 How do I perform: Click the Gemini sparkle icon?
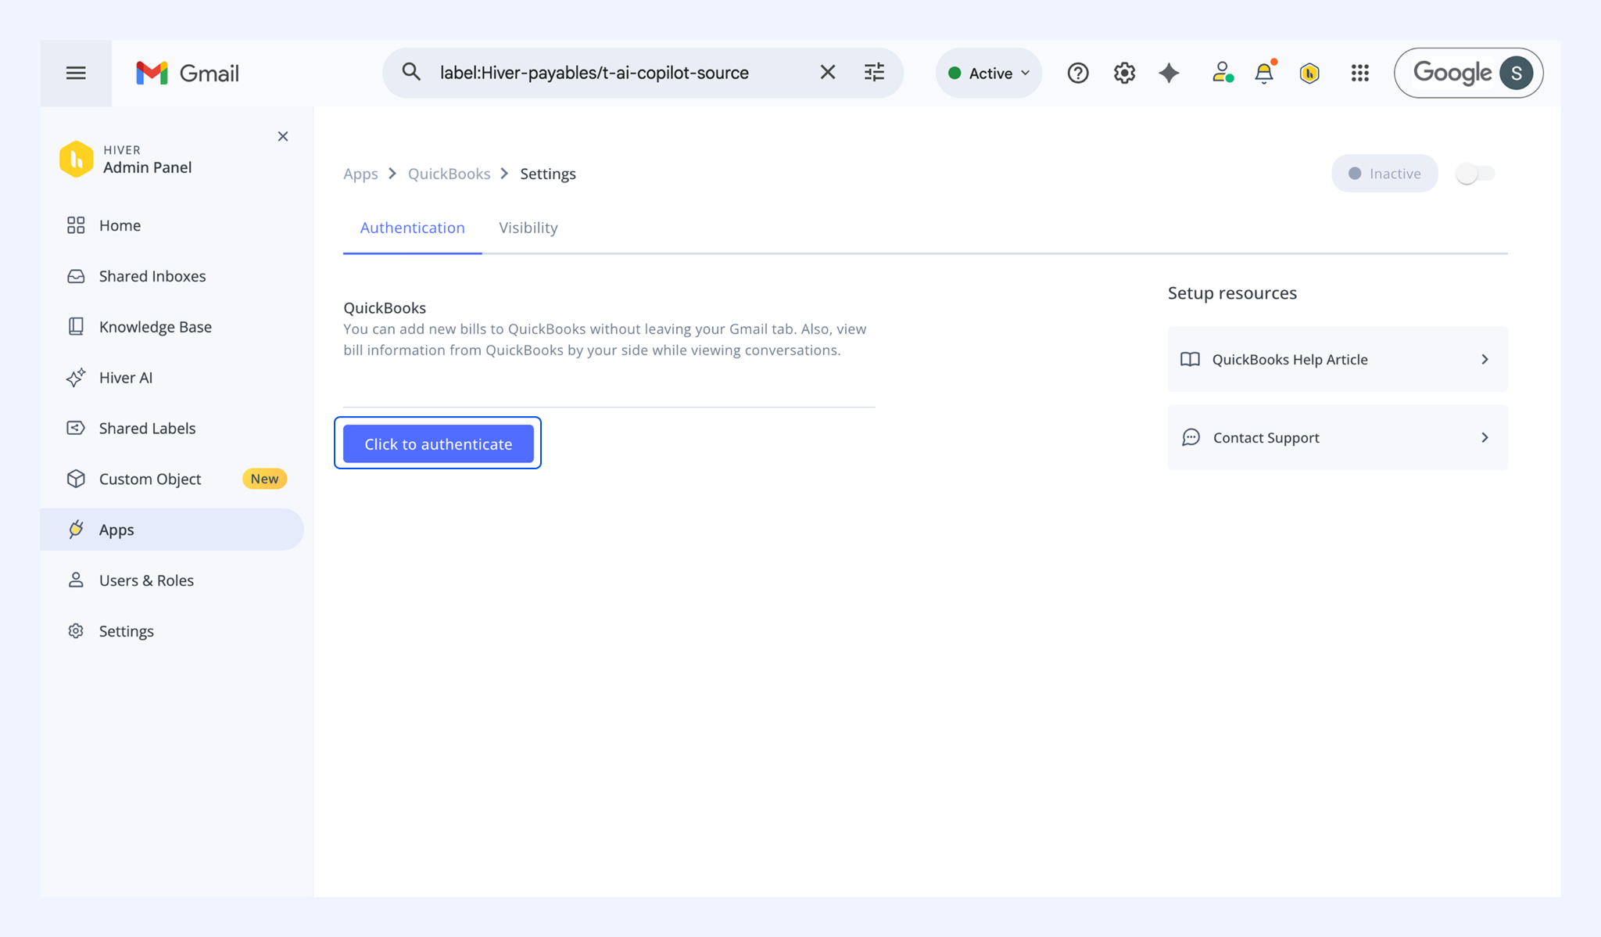tap(1169, 73)
